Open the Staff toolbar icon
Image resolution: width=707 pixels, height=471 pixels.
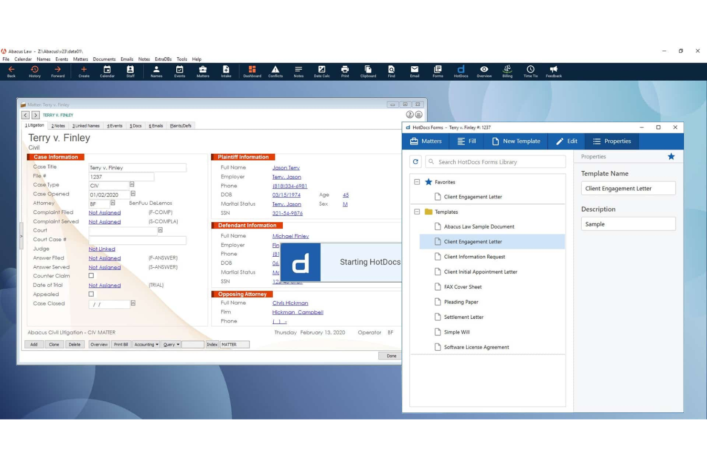coord(130,72)
